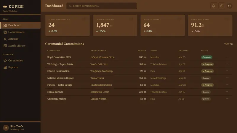Open row menu for Wedding — Tupou Estate
Screen dimensions: 237x133
tap(227, 64)
